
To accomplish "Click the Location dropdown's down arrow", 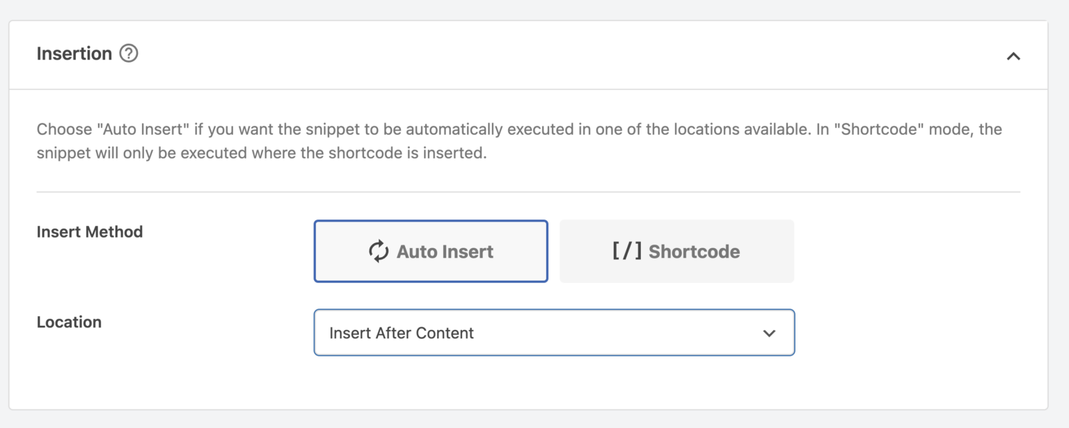I will point(769,334).
